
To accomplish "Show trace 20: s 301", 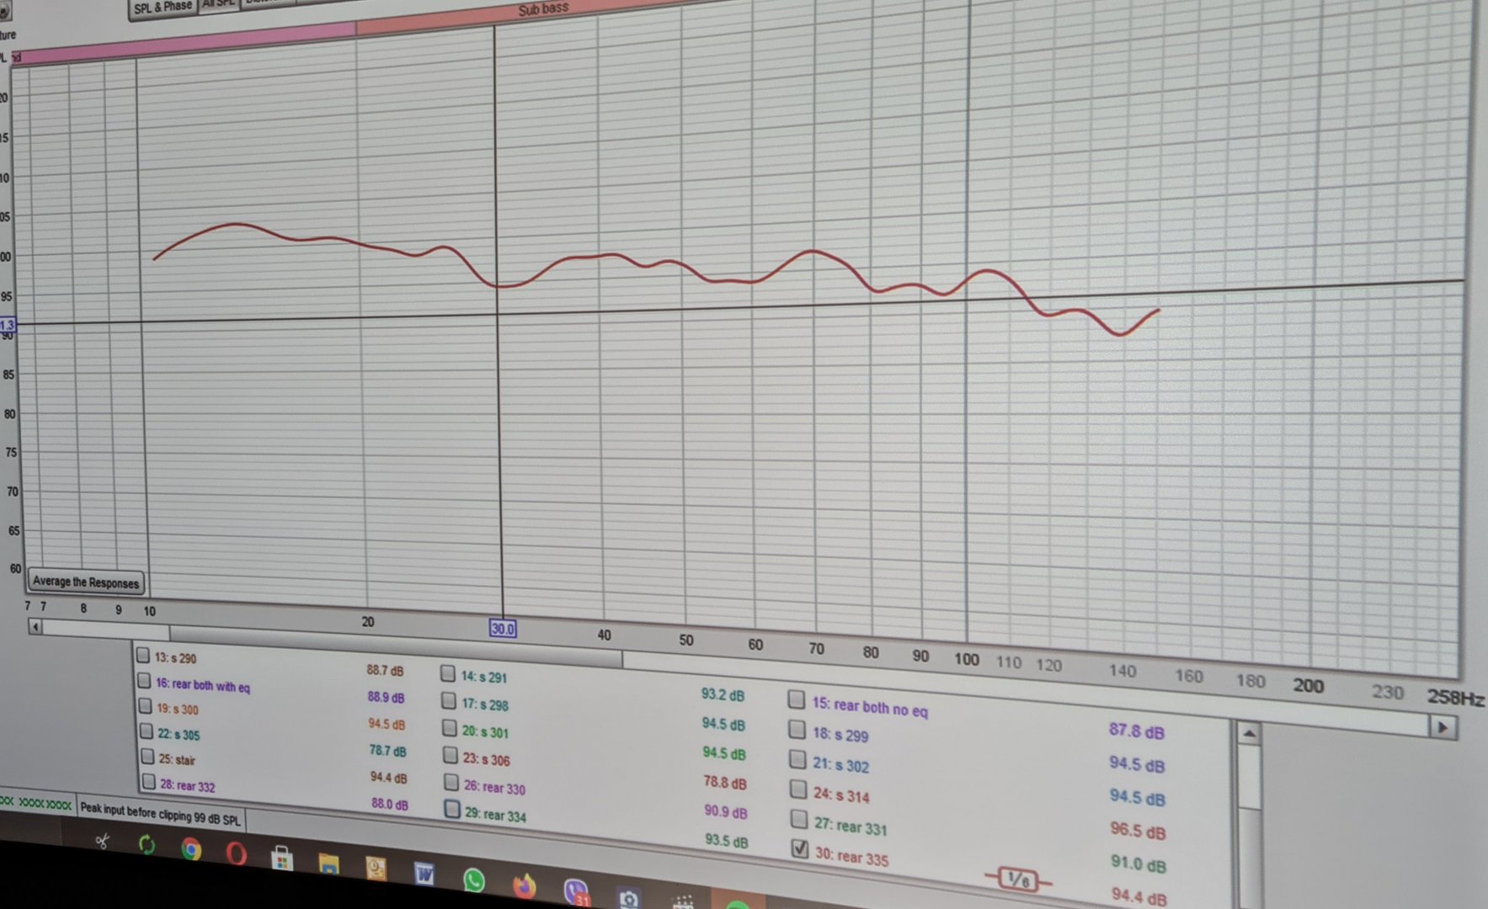I will [x=450, y=728].
